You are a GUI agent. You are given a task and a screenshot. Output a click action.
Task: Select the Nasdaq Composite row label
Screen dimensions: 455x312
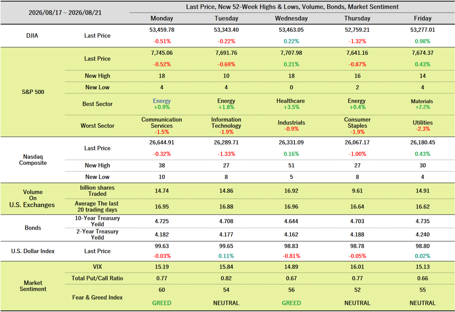click(x=32, y=160)
